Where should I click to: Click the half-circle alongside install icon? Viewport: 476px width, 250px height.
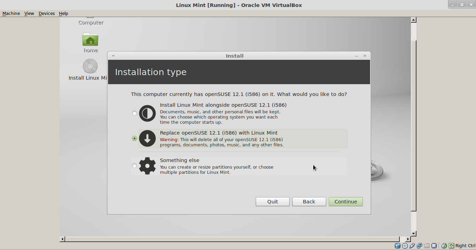147,113
